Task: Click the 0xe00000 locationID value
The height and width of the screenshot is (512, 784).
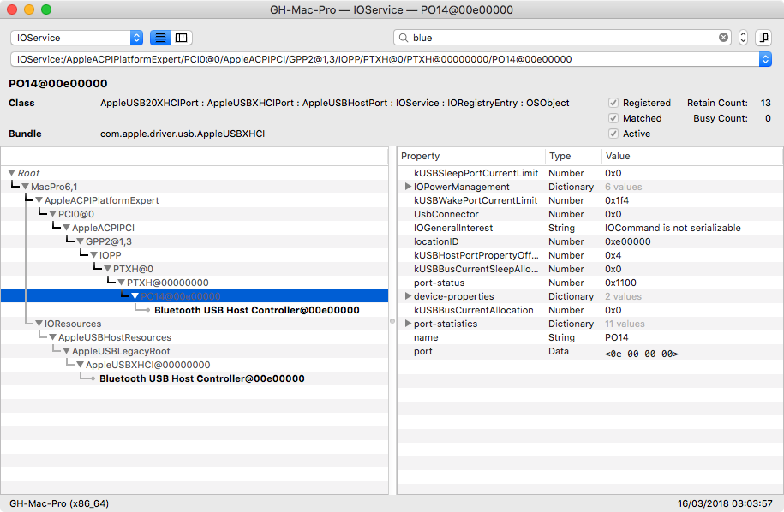Action: coord(628,241)
